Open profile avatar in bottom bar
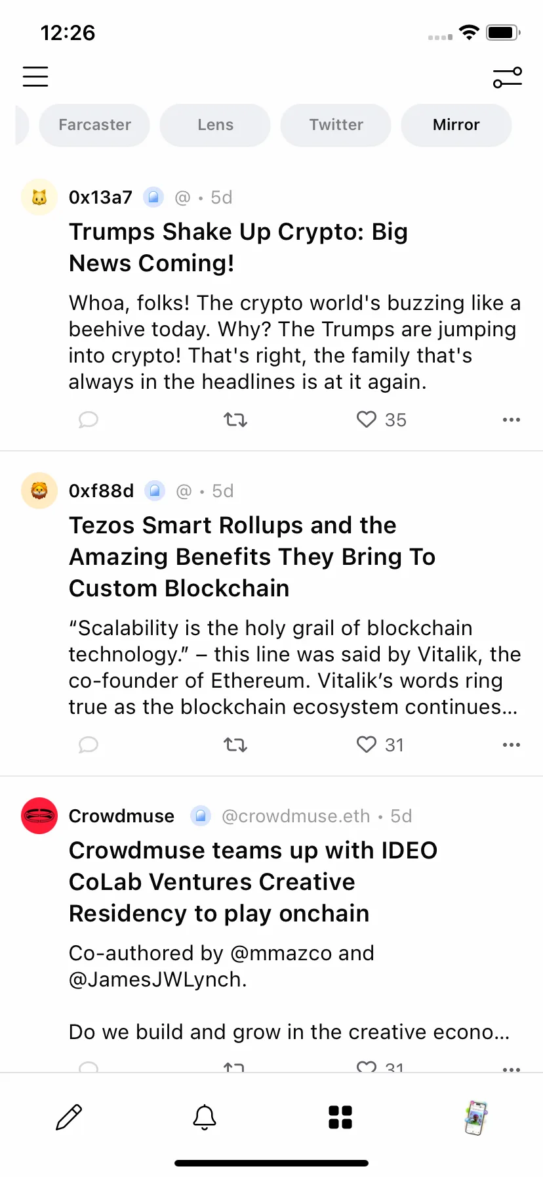Viewport: 543px width, 1177px height. click(x=476, y=1117)
